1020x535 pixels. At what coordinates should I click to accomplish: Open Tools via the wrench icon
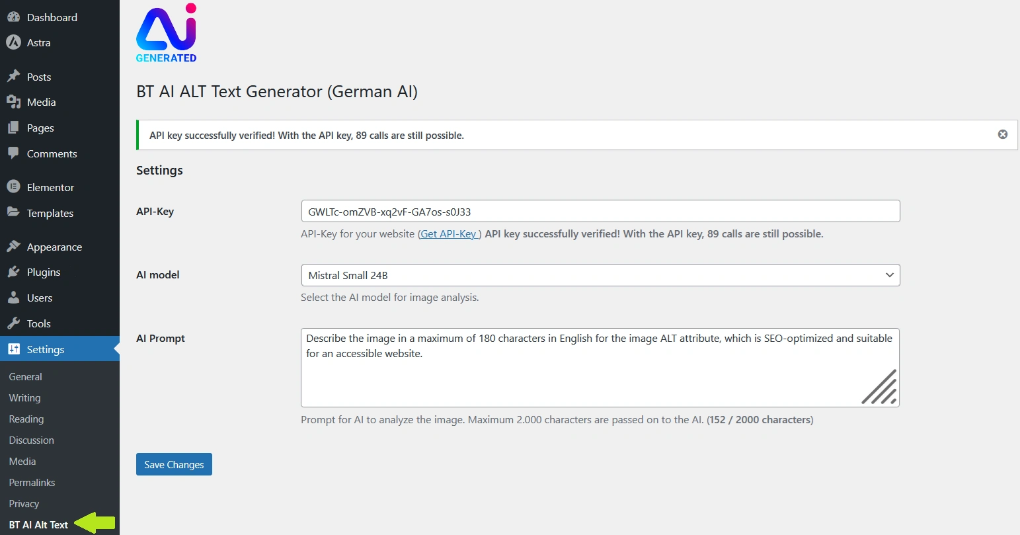(x=14, y=323)
